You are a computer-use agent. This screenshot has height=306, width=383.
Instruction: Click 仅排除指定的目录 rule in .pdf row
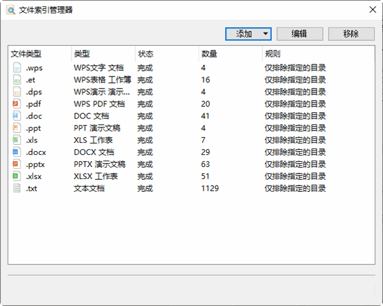[x=296, y=104]
